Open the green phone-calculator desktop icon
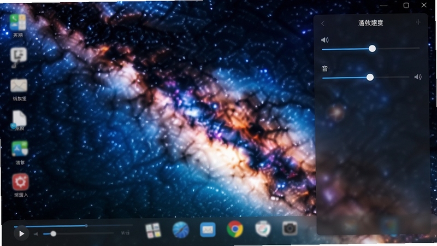The image size is (437, 246). (18, 22)
